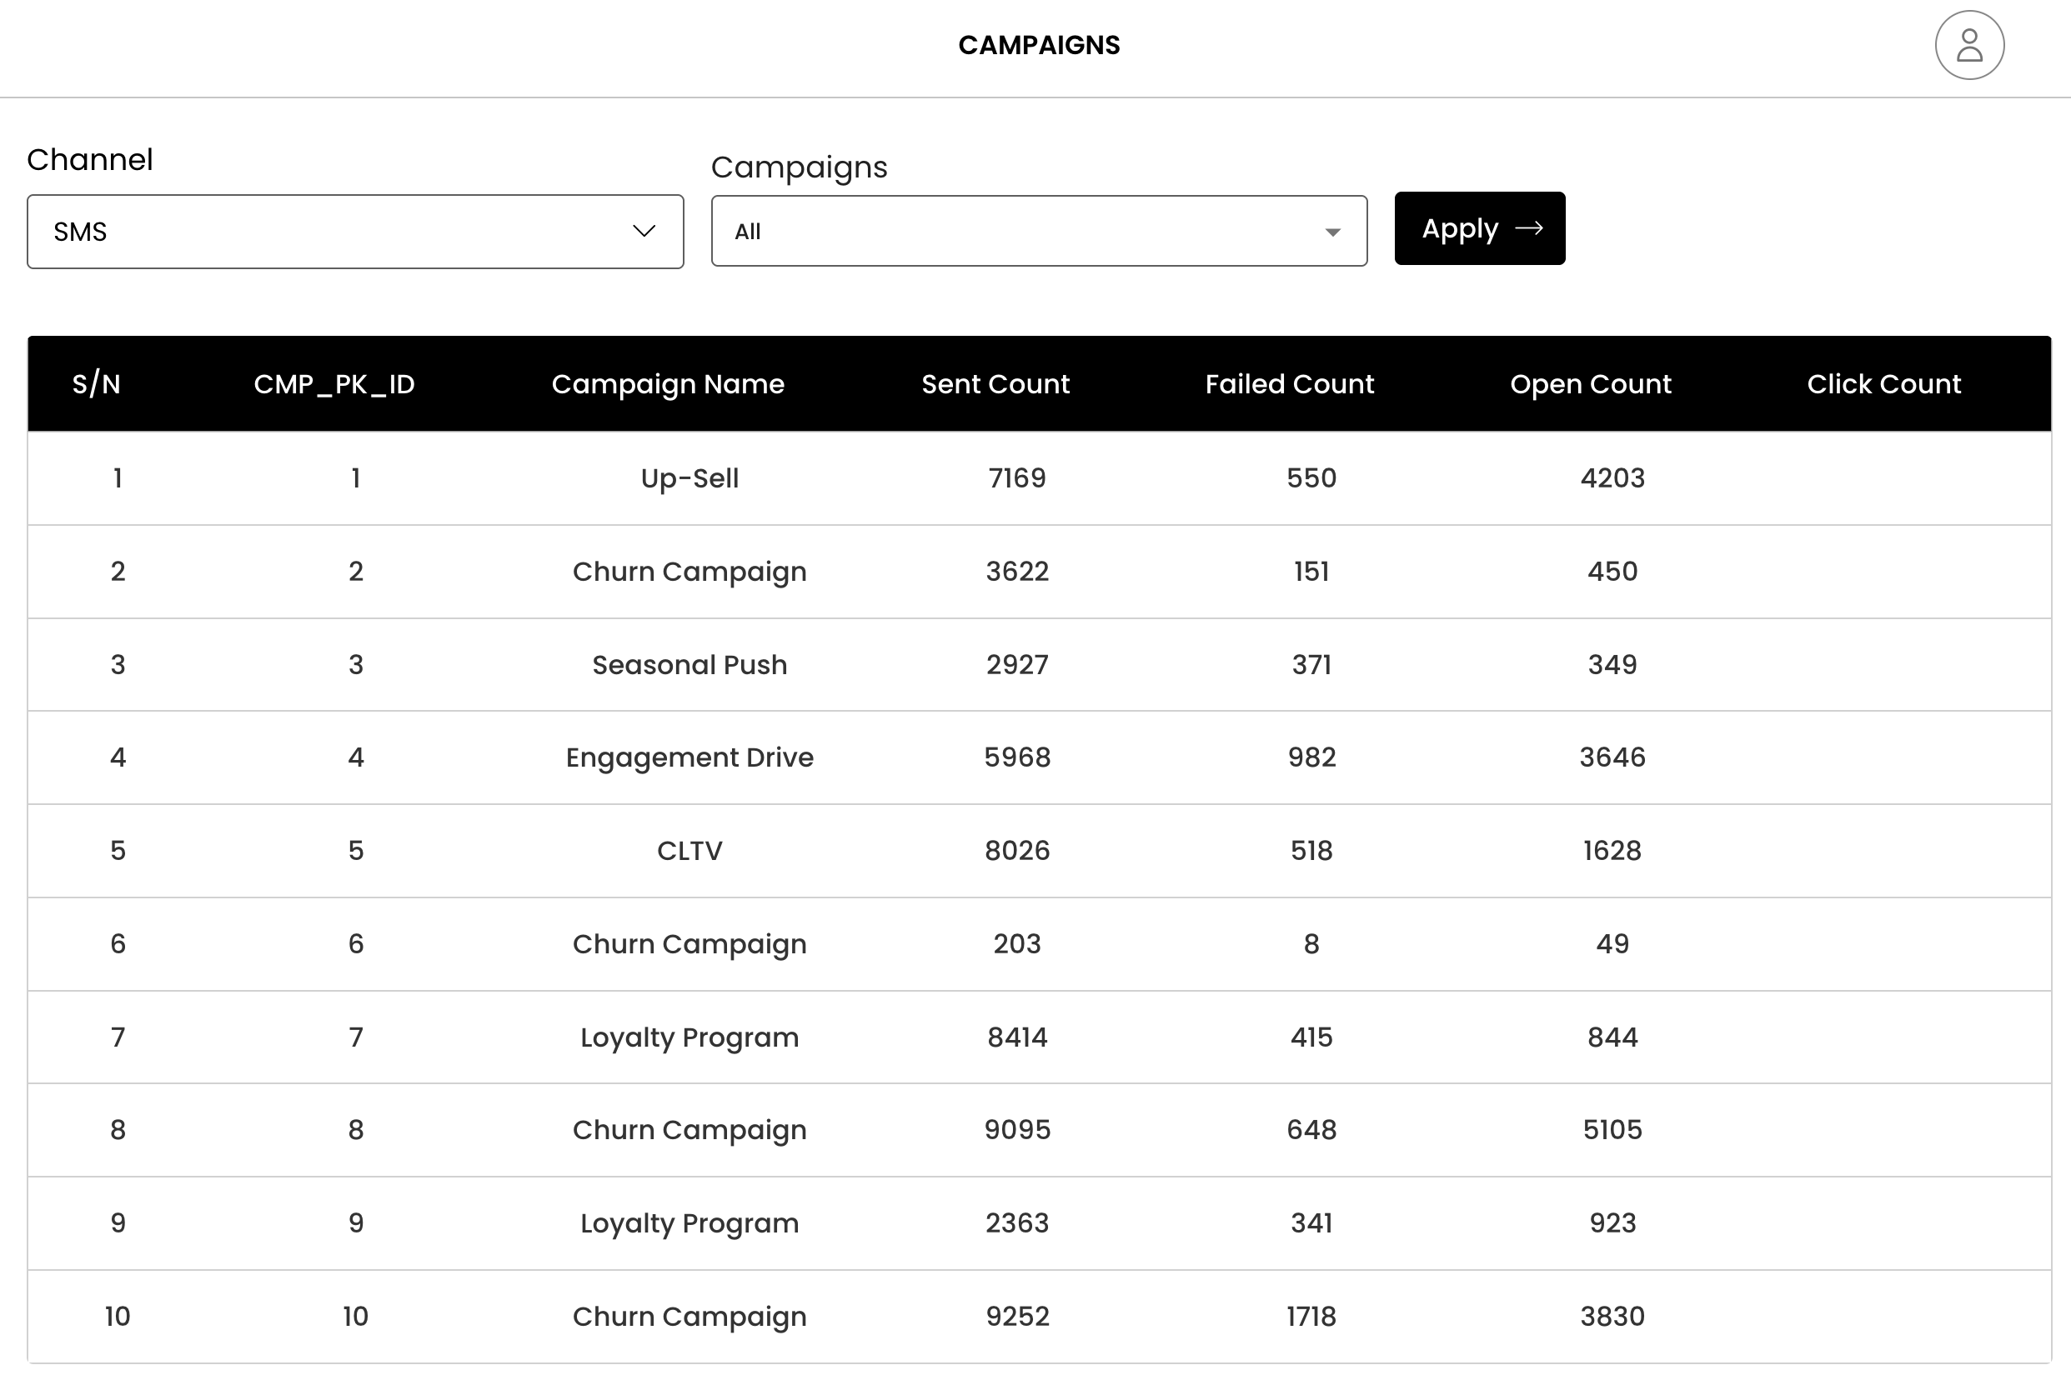
Task: Click the CLTV campaign name
Action: 689,850
